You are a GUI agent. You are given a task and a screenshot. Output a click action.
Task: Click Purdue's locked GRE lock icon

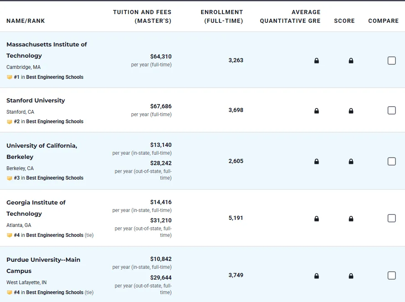click(317, 276)
